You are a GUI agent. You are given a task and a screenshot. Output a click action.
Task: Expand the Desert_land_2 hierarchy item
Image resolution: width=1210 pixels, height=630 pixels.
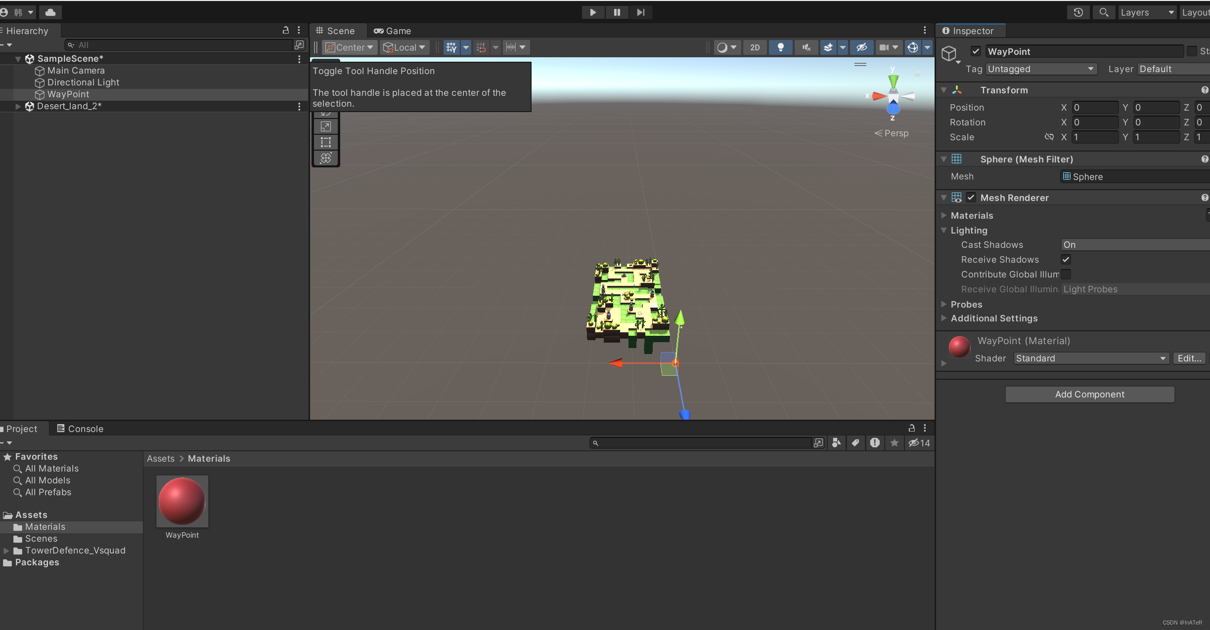[x=17, y=106]
